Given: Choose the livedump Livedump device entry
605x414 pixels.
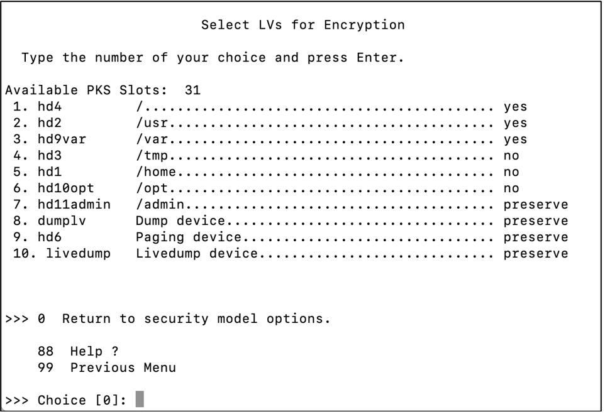Looking at the screenshot, I should pos(290,254).
